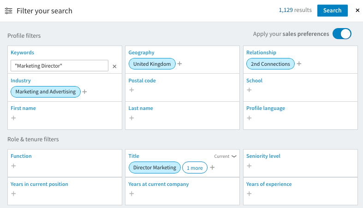363x208 pixels.
Task: Expand the '1 more' title pill
Action: tap(195, 168)
